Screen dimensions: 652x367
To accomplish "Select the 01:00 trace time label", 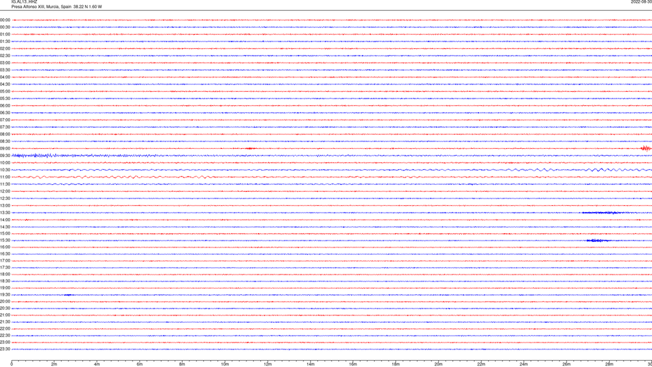I will coord(5,35).
